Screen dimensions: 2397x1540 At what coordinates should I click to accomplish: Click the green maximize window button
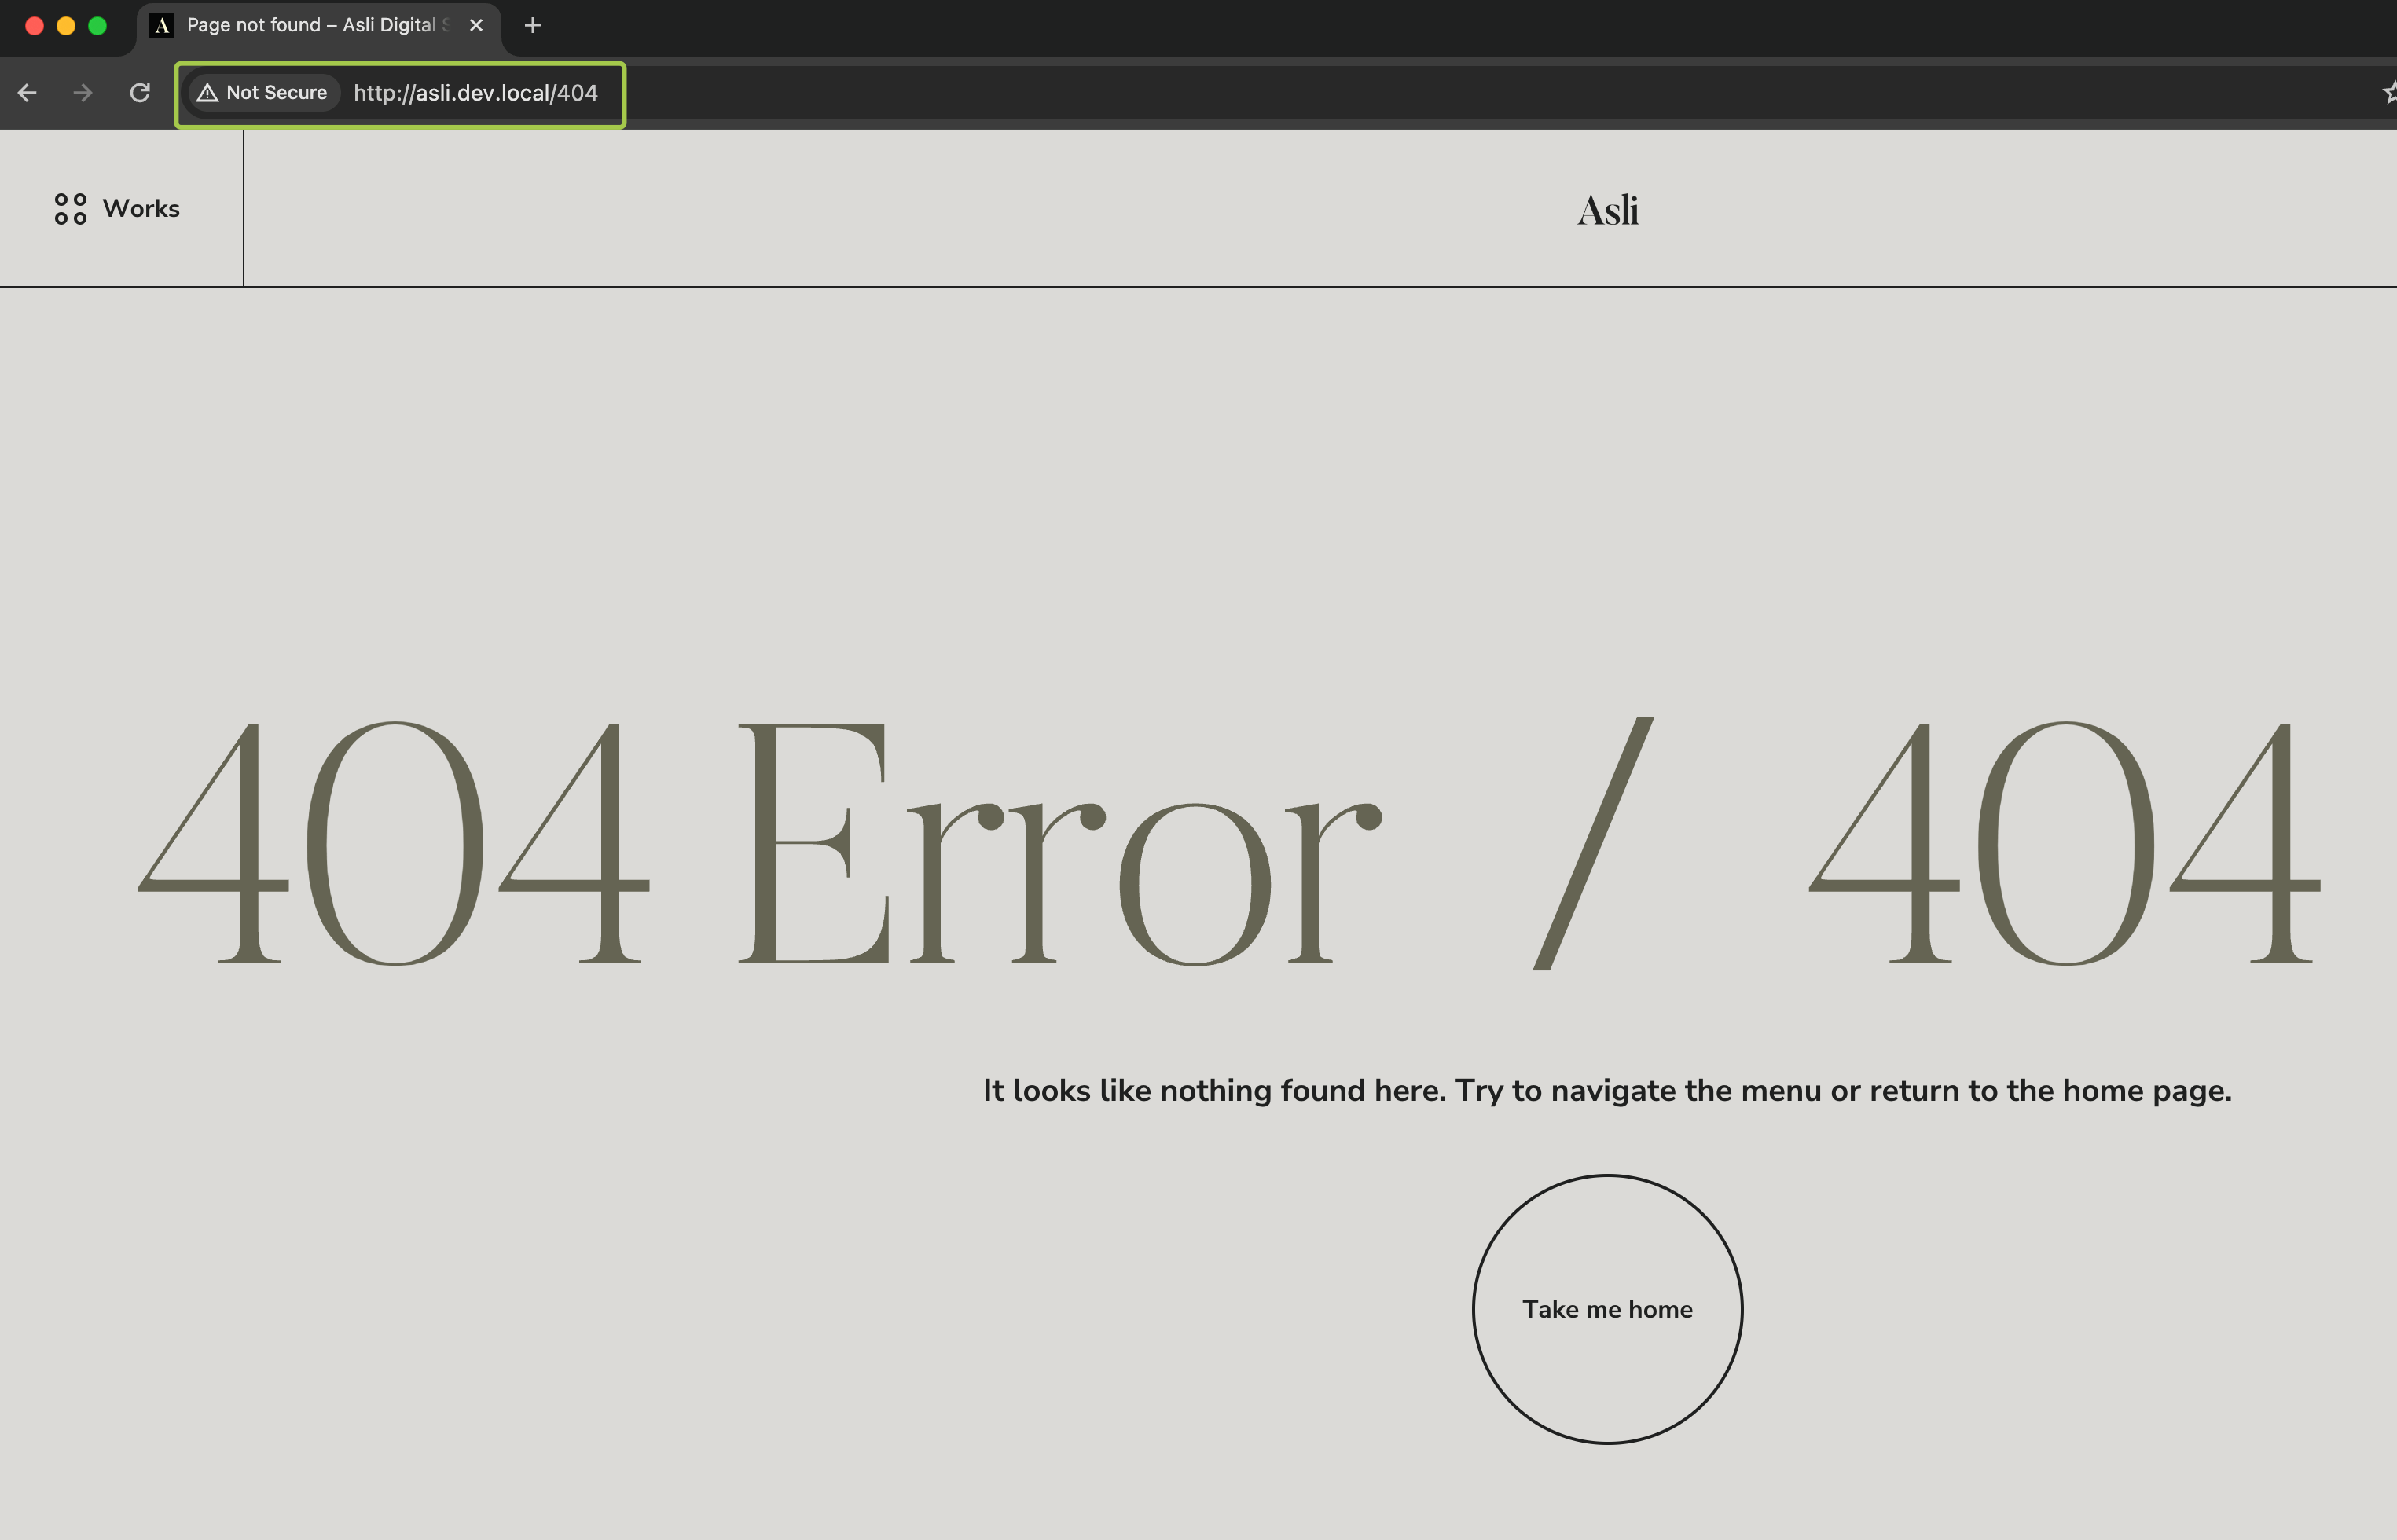pos(97,26)
